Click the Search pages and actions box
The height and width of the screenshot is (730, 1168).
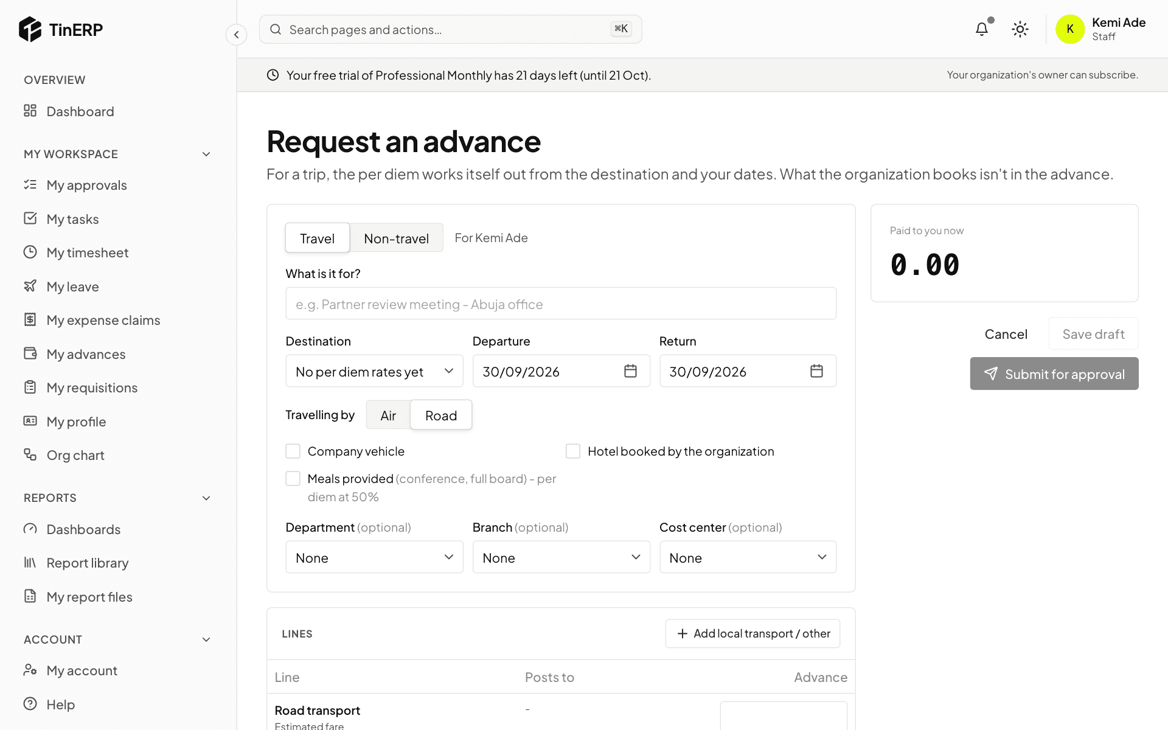pos(451,29)
